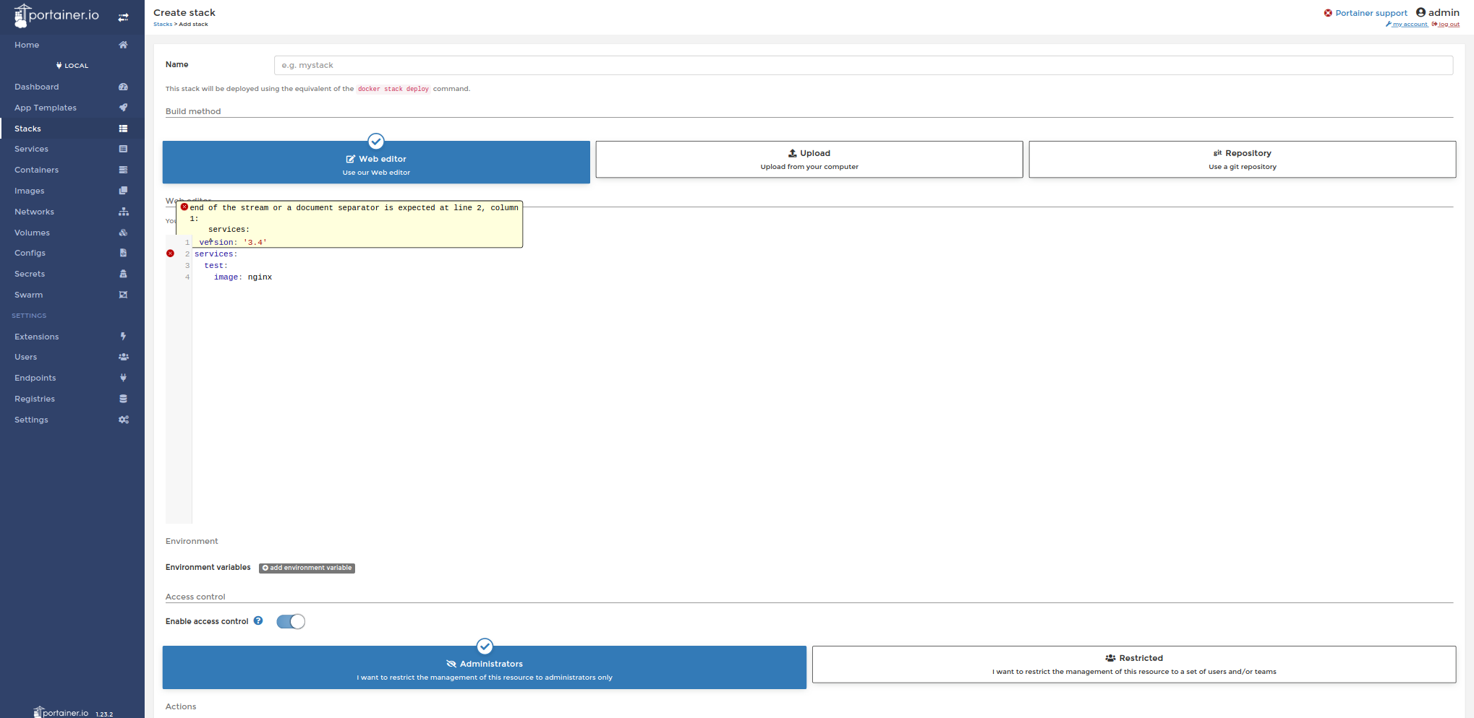This screenshot has height=718, width=1474.
Task: Select the Configs file icon
Action: click(x=123, y=253)
